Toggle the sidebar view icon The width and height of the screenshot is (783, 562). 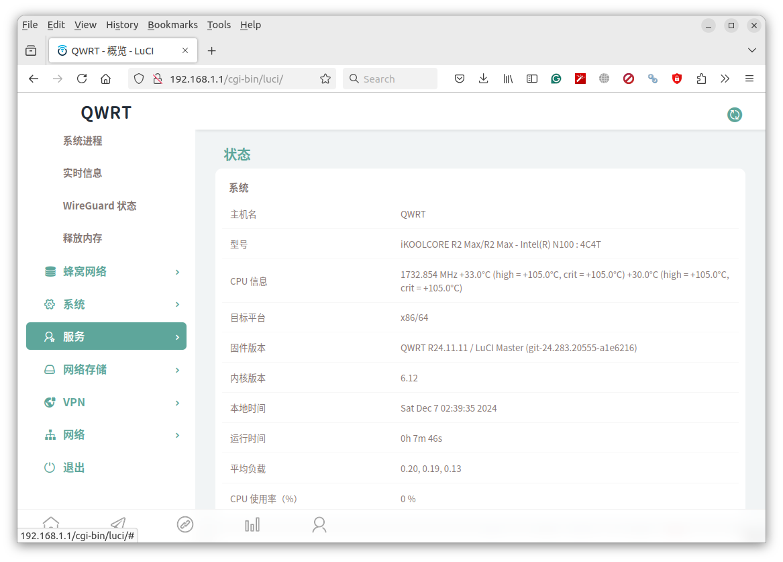coord(532,79)
